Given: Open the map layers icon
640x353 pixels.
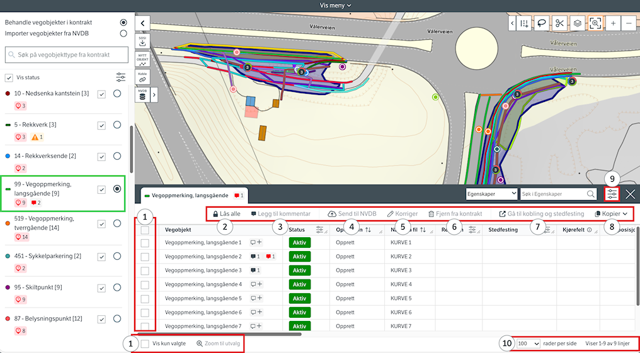Looking at the screenshot, I should click(577, 23).
